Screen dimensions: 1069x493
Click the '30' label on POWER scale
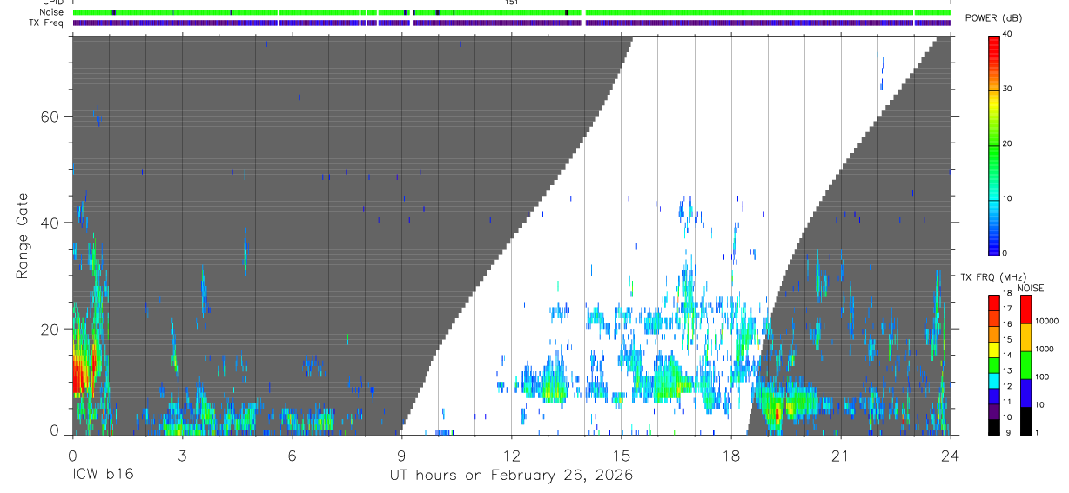tap(1008, 89)
